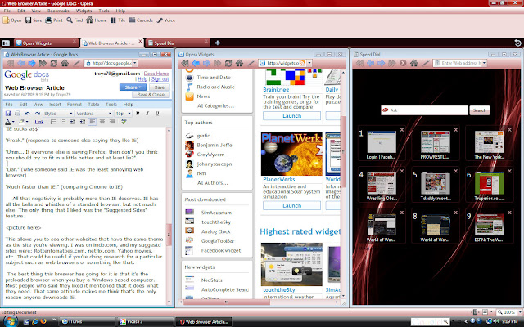Click the undo icon in Google Docs toolbar

(x=26, y=113)
